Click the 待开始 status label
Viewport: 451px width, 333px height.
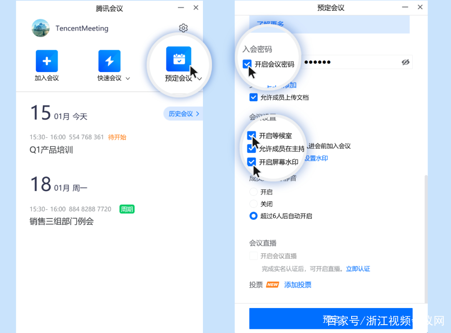click(x=117, y=137)
